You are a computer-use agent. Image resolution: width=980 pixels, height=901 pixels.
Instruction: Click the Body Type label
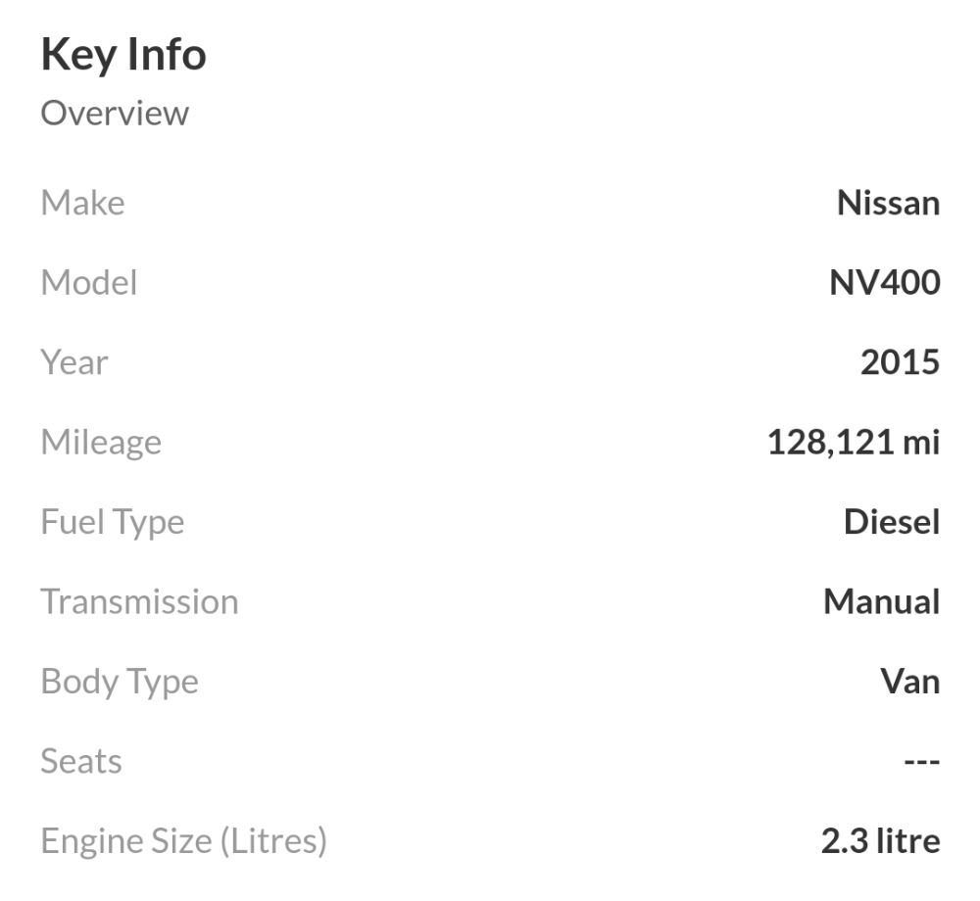pyautogui.click(x=120, y=683)
